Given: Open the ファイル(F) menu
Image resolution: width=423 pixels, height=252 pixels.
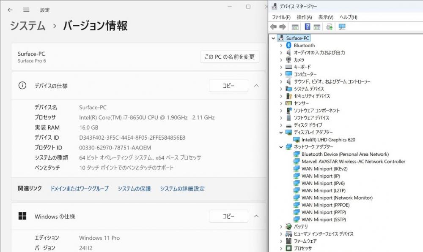Looking at the screenshot, I should tap(281, 17).
